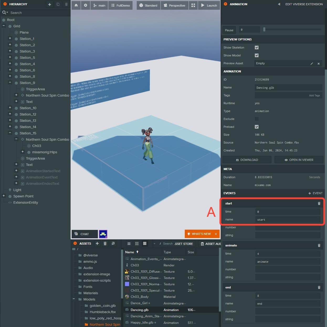Toggle Show Skeleton checkbox
Image resolution: width=327 pixels, height=327 pixels.
click(257, 48)
